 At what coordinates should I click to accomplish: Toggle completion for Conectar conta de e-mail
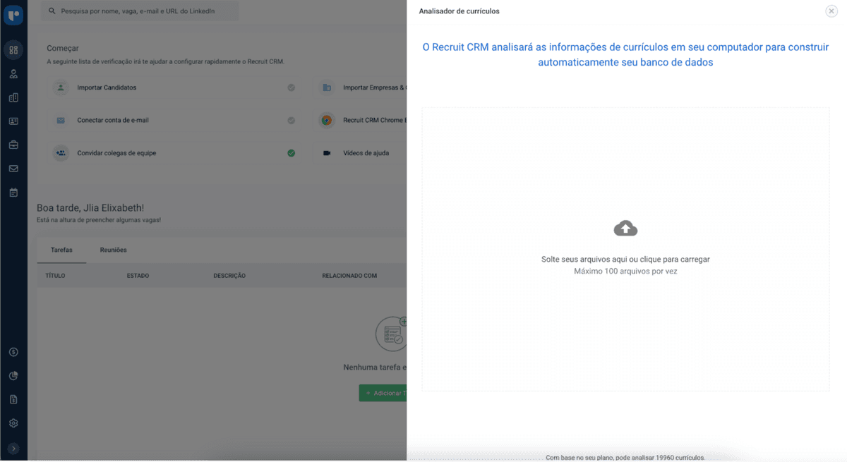pos(291,120)
